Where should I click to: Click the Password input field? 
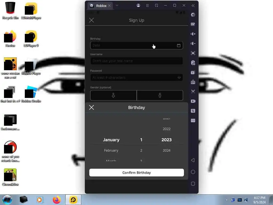(x=136, y=77)
